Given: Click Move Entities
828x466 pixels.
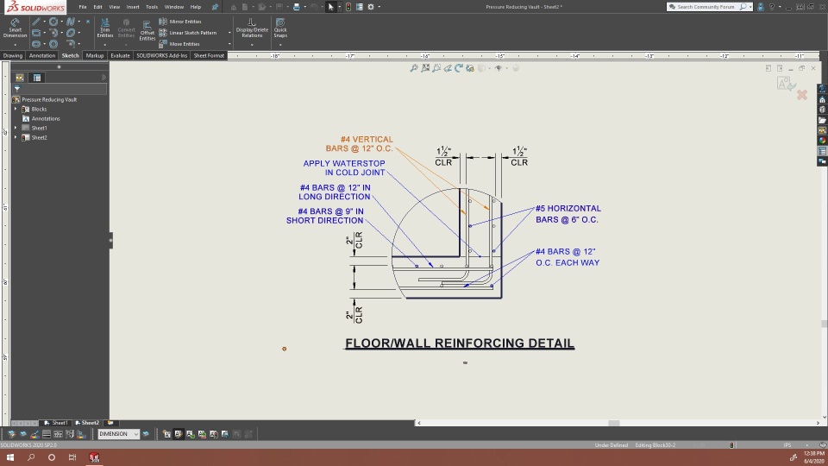Looking at the screenshot, I should 179,44.
